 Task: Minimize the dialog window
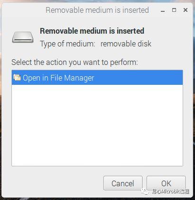163,11
